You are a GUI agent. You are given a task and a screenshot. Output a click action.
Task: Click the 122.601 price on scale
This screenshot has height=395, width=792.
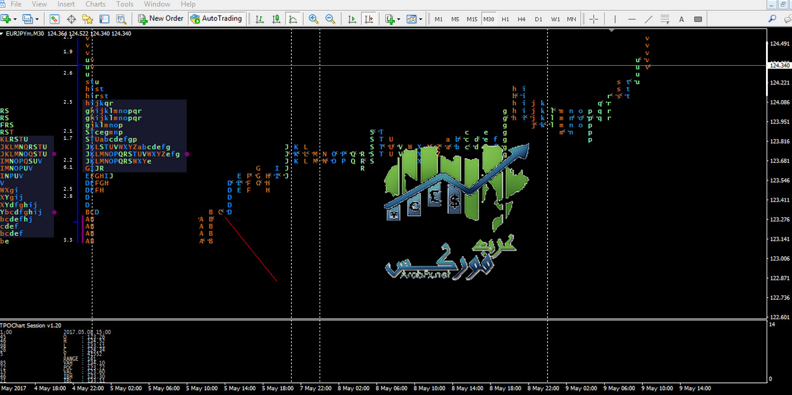click(x=780, y=317)
